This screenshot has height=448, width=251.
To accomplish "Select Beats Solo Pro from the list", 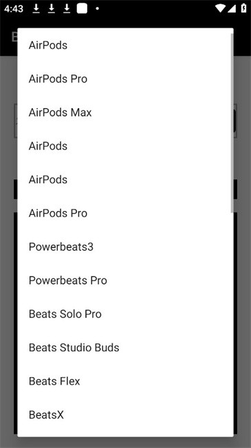I will tap(125, 314).
